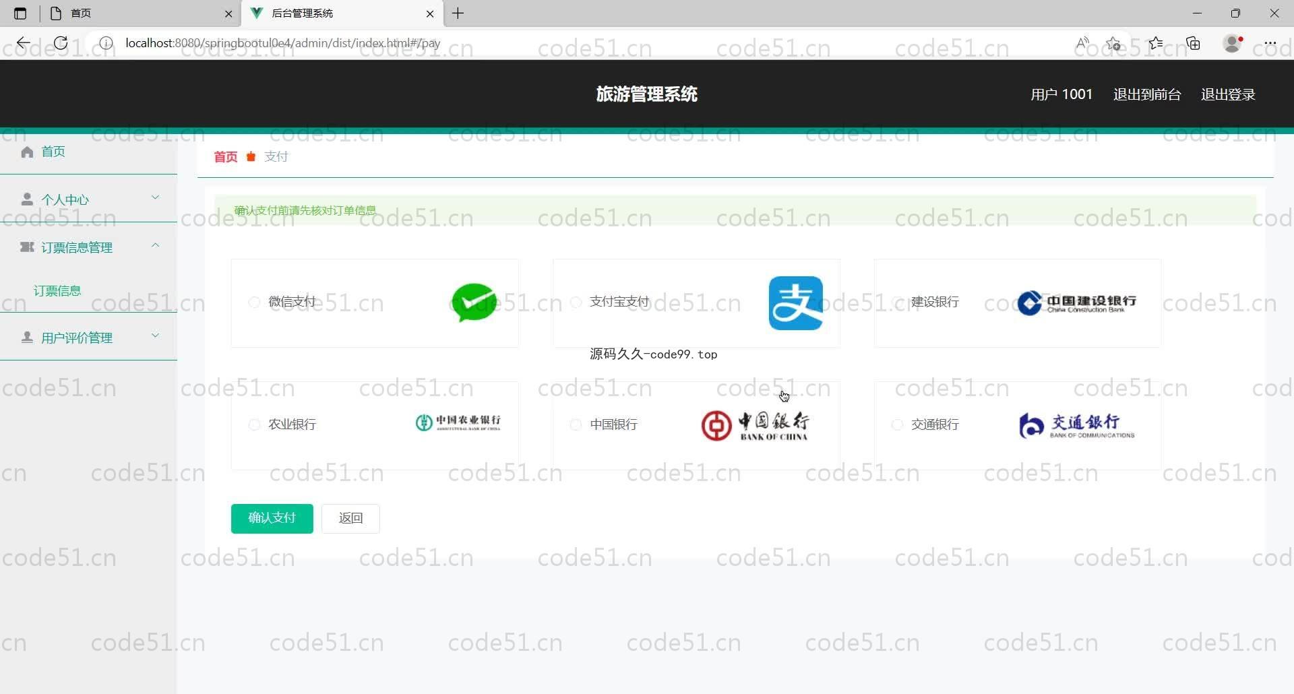Screen dimensions: 1294x694
Task: Close the 后台管理系统 browser tab
Action: point(430,13)
